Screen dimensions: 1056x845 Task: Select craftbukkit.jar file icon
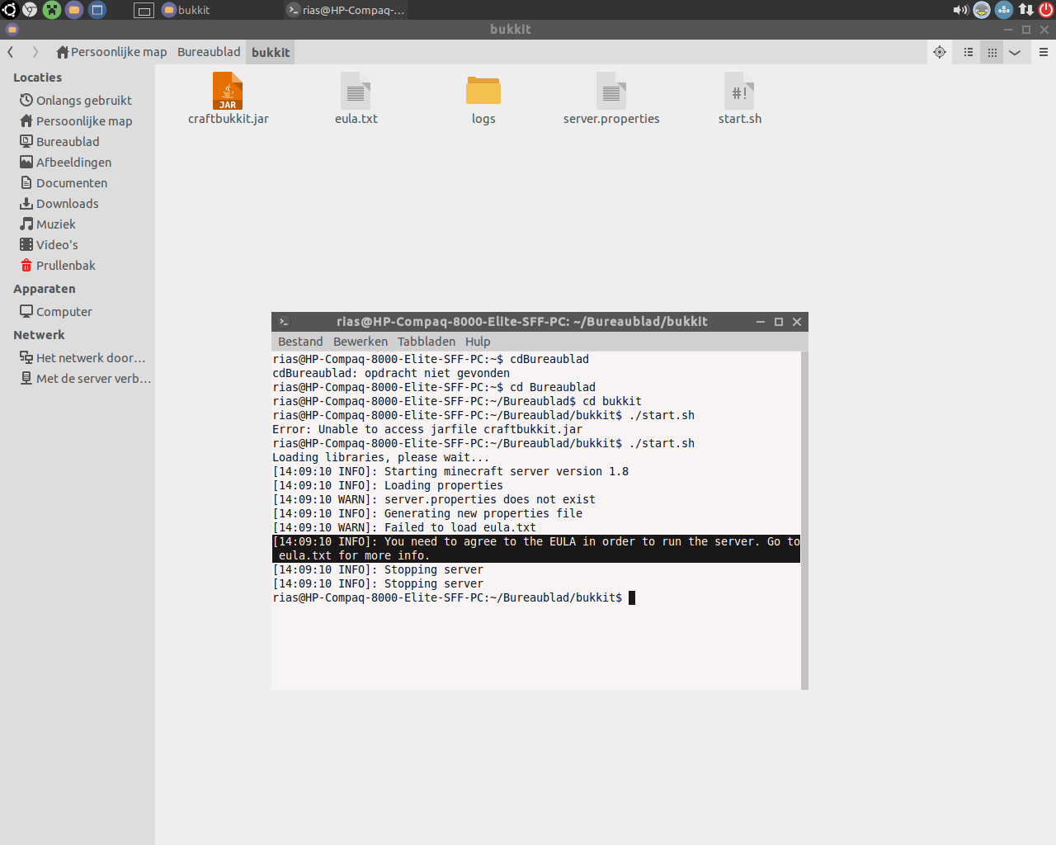coord(228,91)
